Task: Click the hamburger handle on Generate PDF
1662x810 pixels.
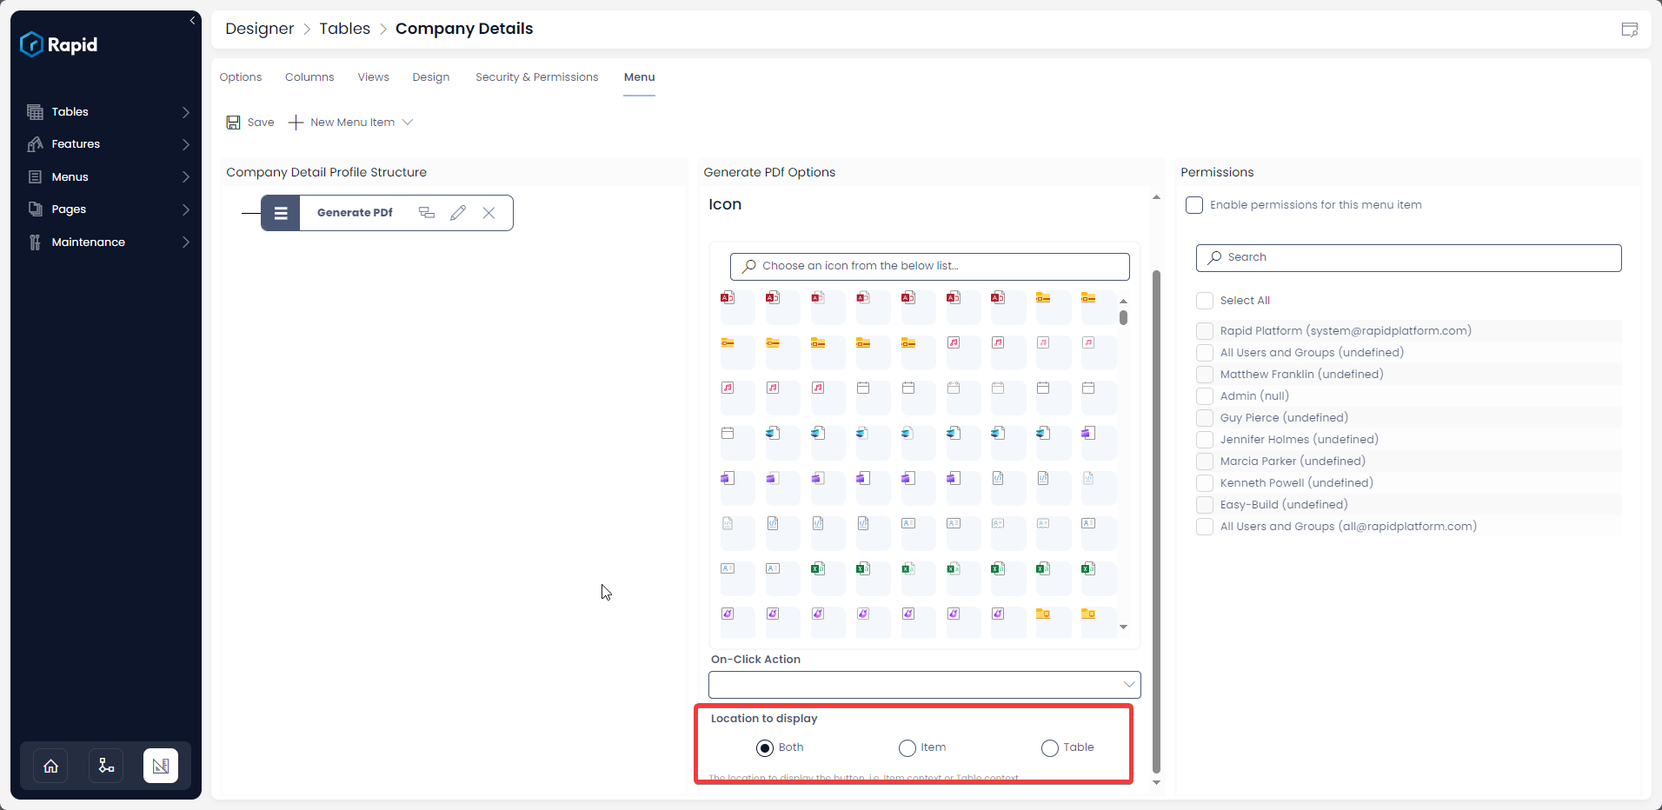Action: point(281,213)
